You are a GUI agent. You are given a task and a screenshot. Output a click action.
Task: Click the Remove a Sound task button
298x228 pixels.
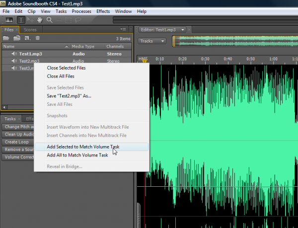pos(18,150)
